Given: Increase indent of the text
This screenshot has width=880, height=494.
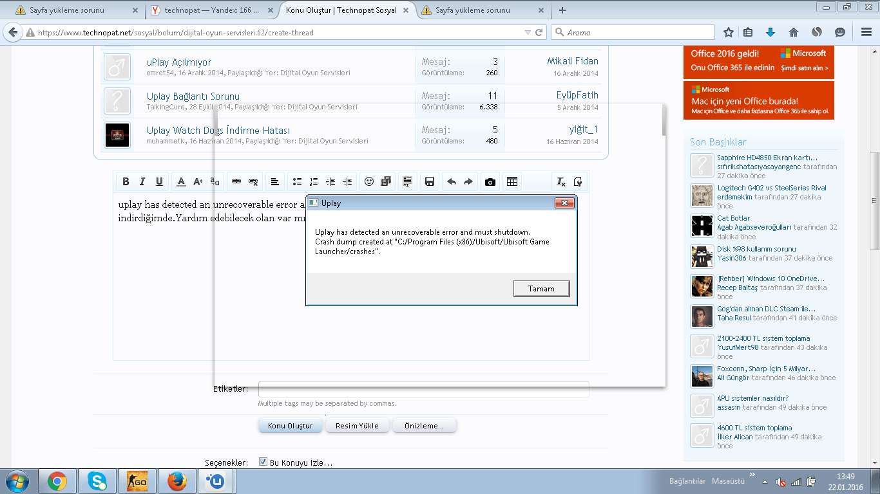Looking at the screenshot, I should point(347,182).
